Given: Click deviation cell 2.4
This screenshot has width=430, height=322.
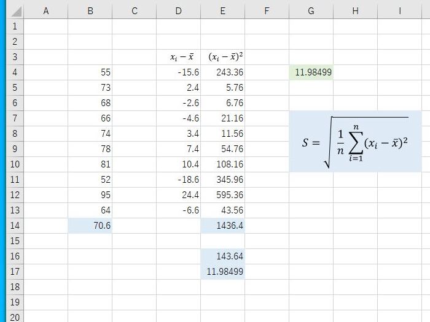Looking at the screenshot, I should pos(179,88).
